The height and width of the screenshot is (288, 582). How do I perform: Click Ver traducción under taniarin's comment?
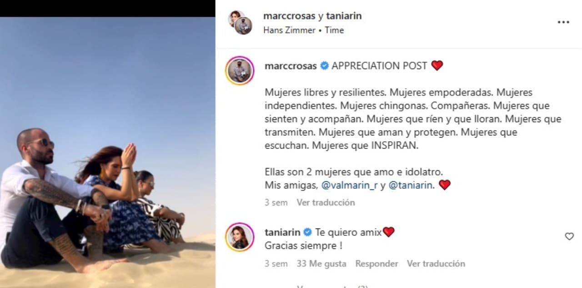[436, 263]
